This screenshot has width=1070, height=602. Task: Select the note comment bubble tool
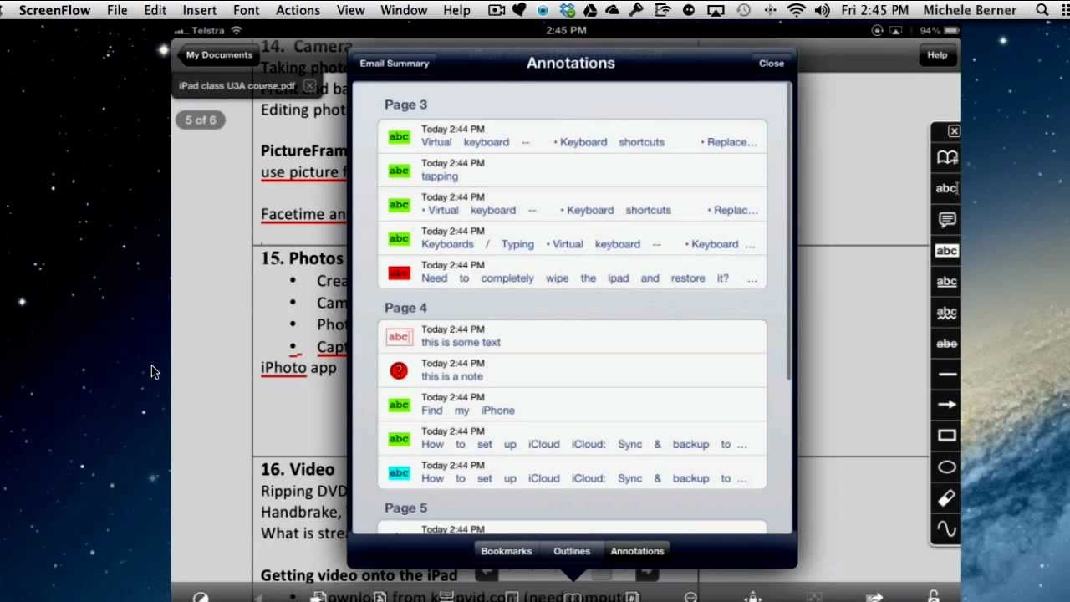point(946,219)
